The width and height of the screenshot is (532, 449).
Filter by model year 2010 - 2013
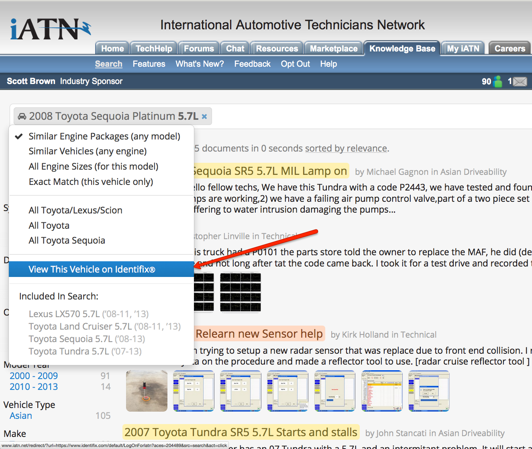click(x=34, y=387)
